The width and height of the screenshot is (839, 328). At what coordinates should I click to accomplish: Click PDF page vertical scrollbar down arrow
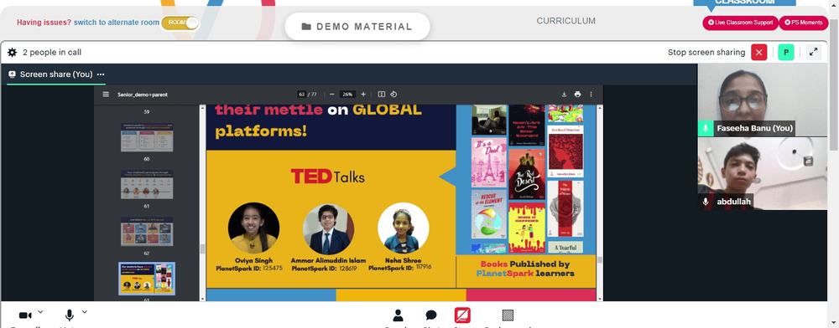[x=600, y=299]
